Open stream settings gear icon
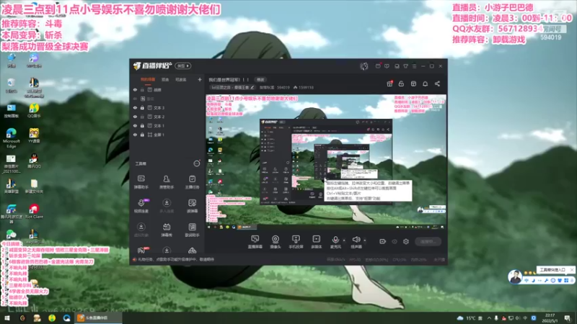The width and height of the screenshot is (577, 324). 406,241
